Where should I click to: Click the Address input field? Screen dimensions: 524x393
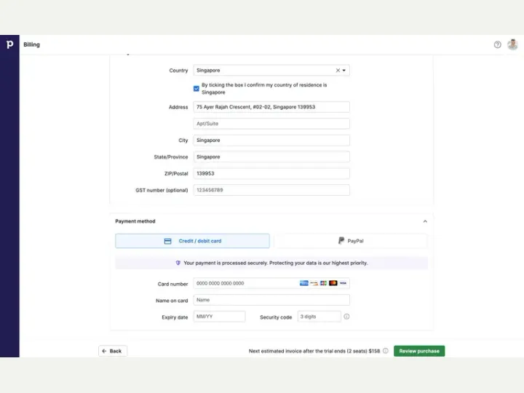[x=271, y=107]
